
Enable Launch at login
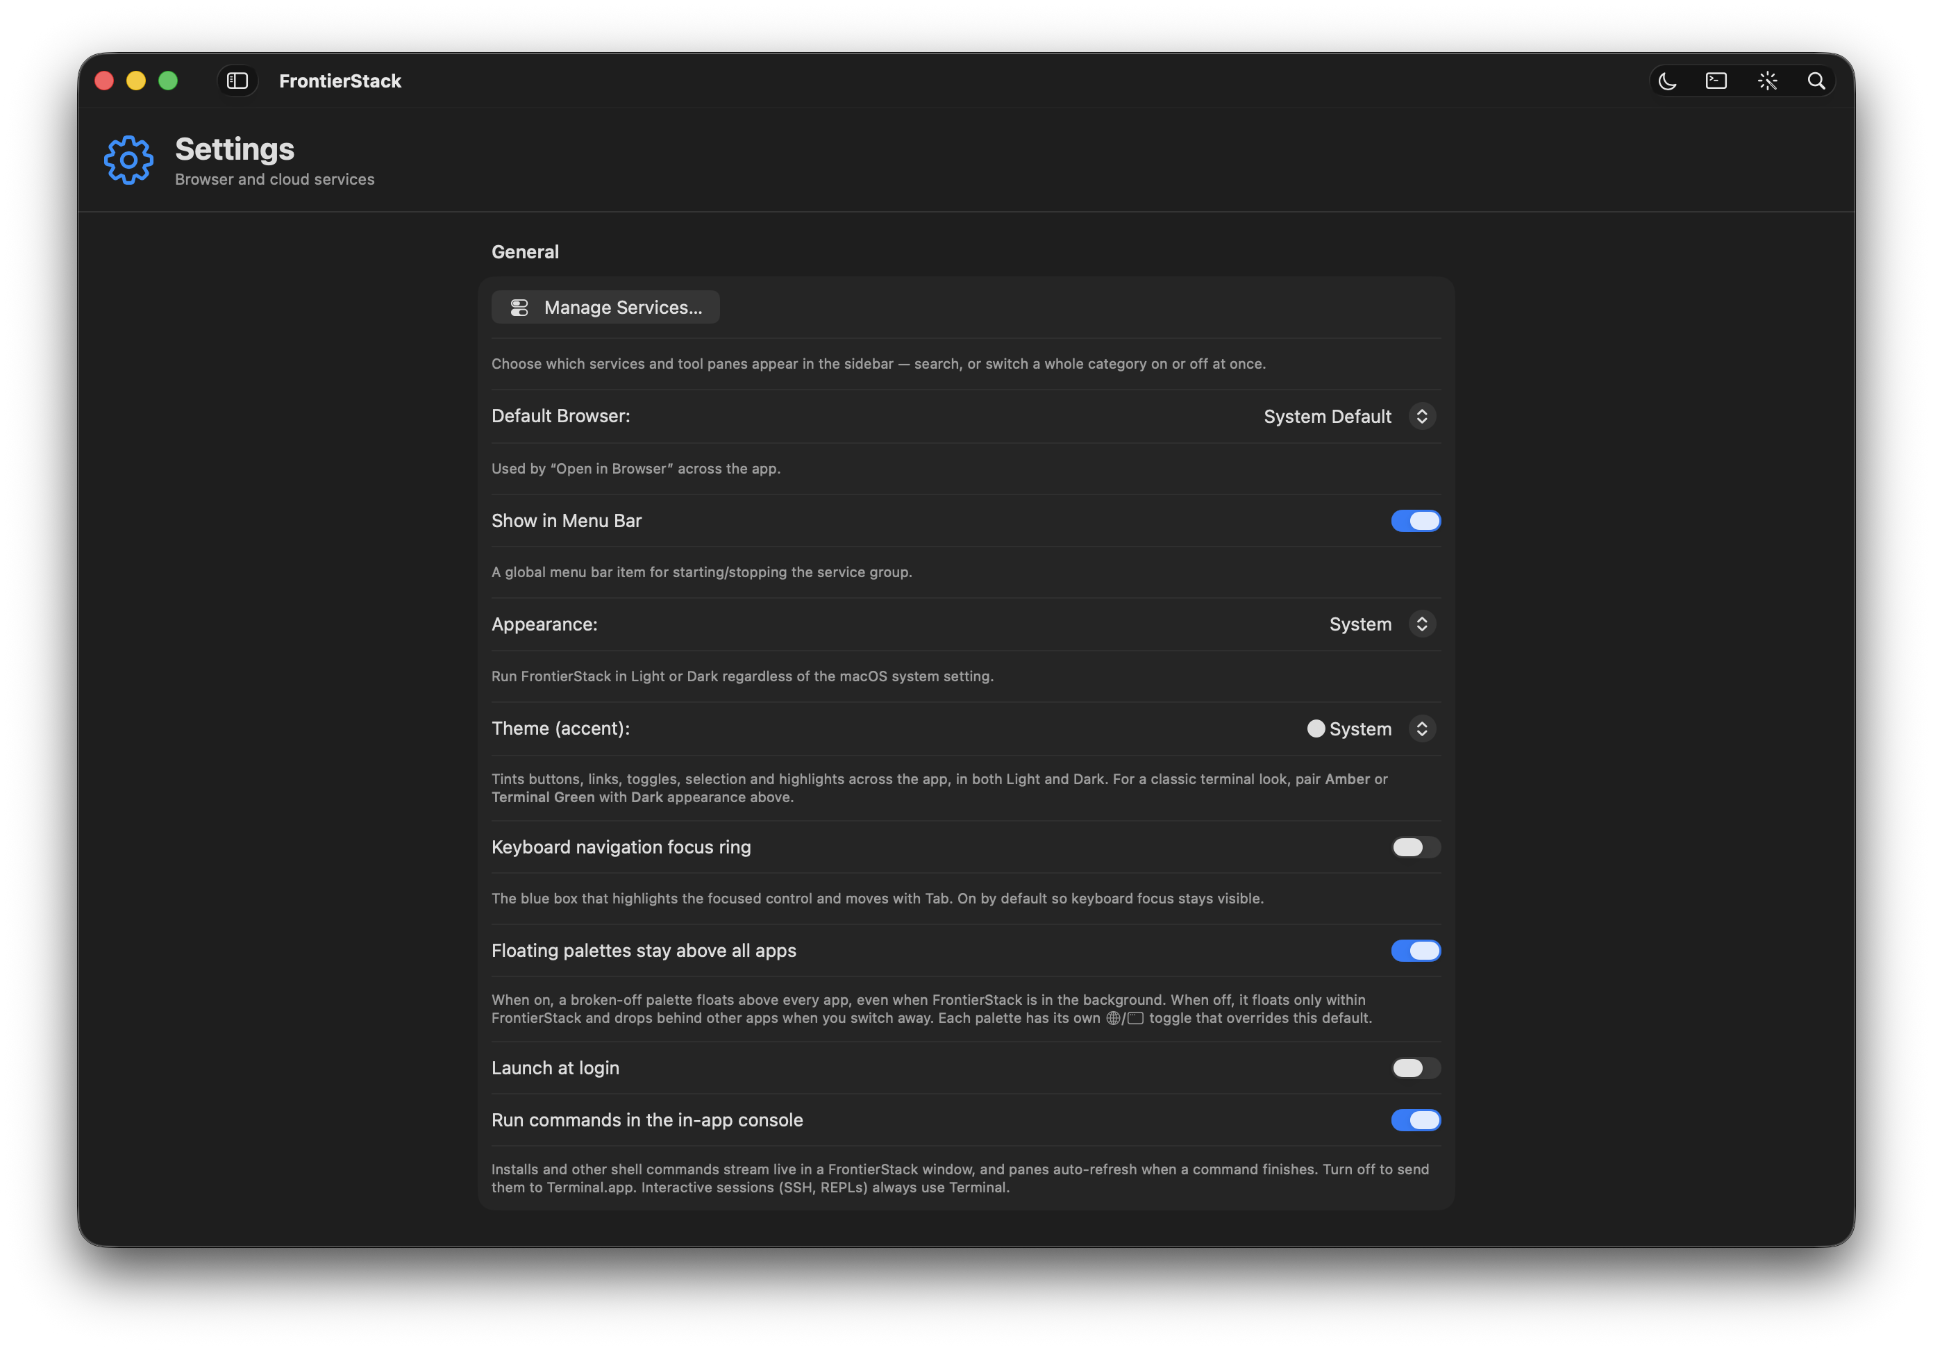click(x=1415, y=1069)
